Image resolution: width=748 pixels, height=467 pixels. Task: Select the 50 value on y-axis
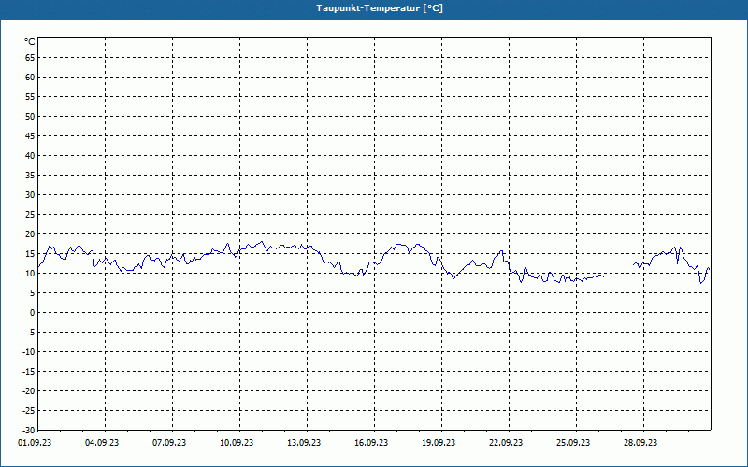pos(30,116)
